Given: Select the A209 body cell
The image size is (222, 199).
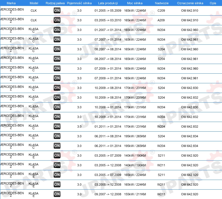Looking at the screenshot, I should (161, 20).
